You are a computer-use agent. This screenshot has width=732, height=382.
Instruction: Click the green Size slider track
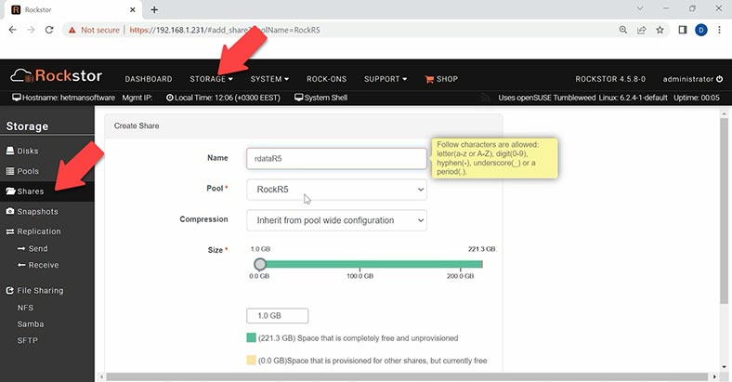coord(373,264)
